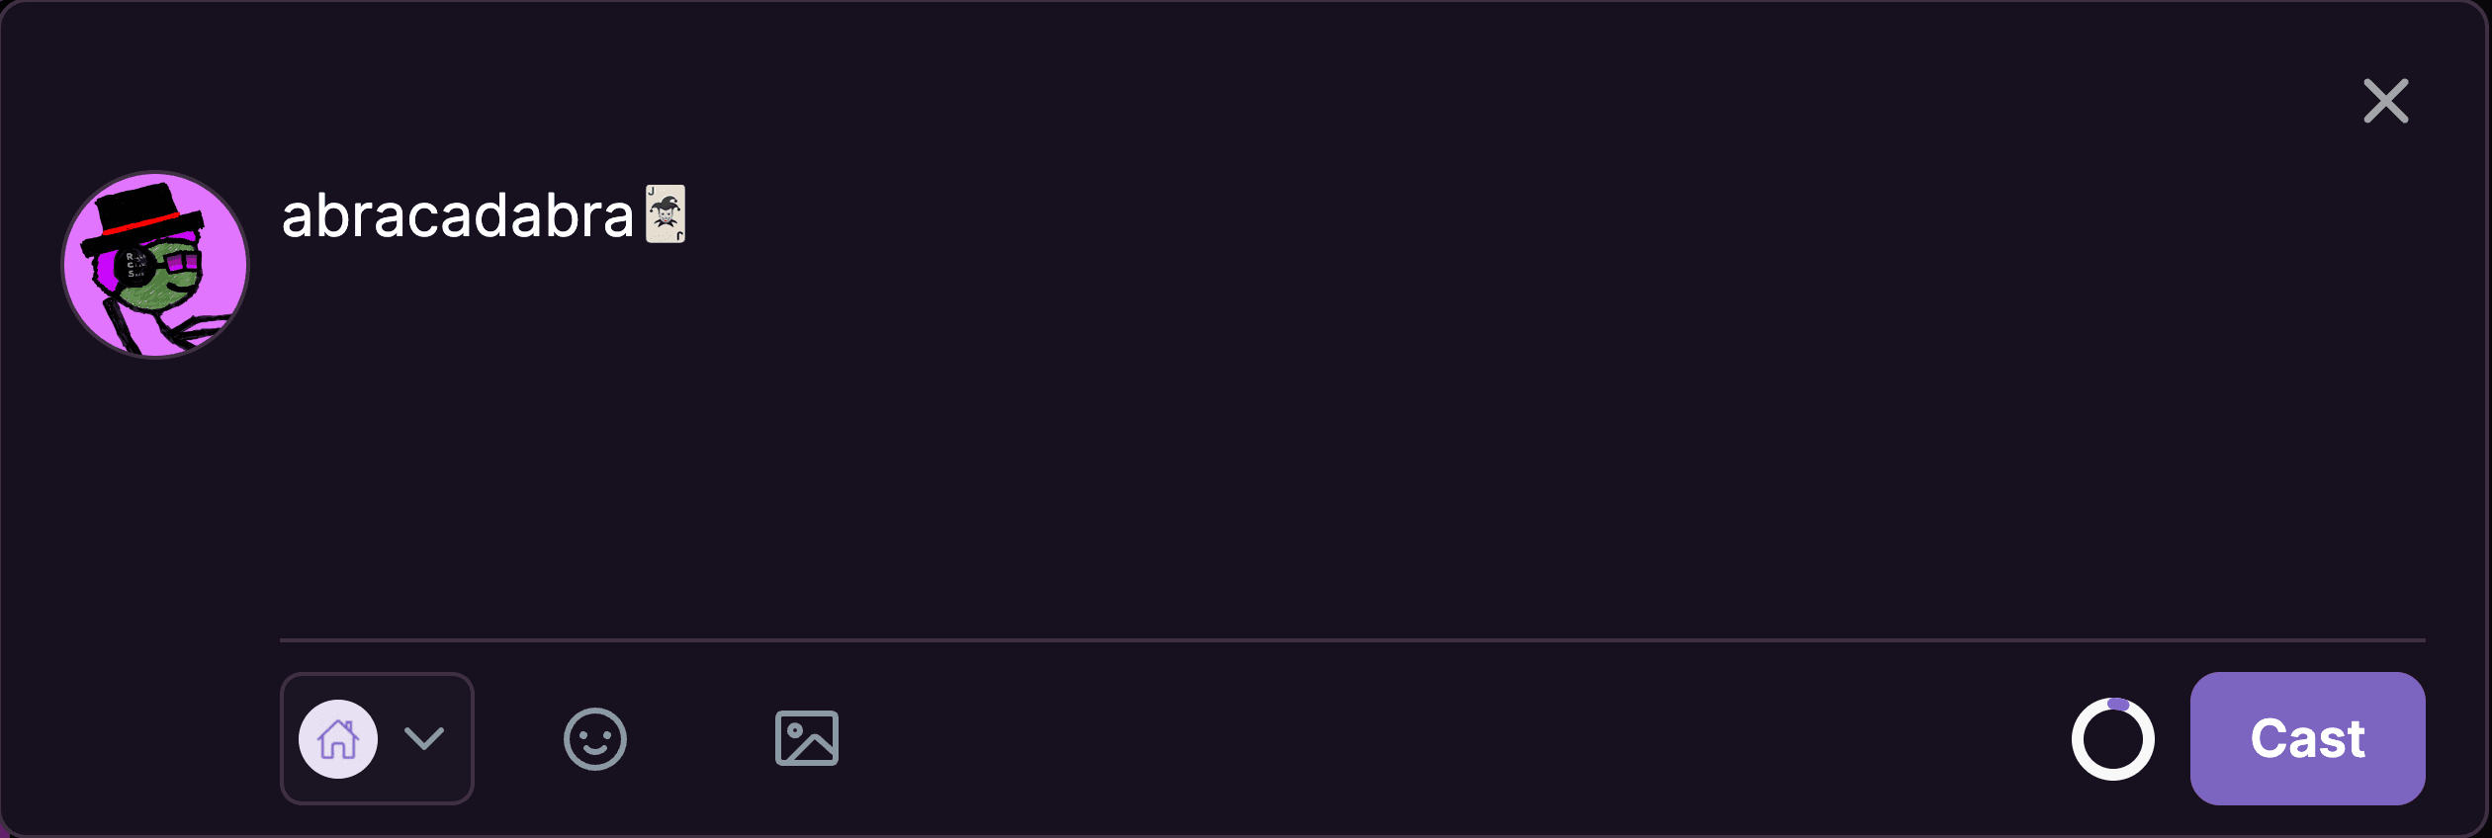This screenshot has width=2492, height=838.
Task: Click the green character avatar with black hat
Action: coord(155,265)
